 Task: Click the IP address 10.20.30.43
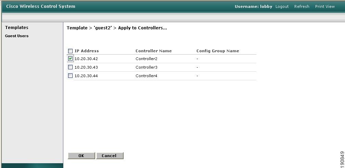(86, 67)
